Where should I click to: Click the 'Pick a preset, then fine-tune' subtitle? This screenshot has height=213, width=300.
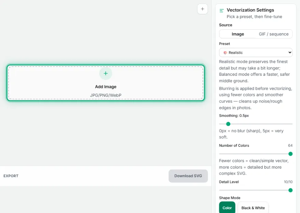pyautogui.click(x=254, y=17)
